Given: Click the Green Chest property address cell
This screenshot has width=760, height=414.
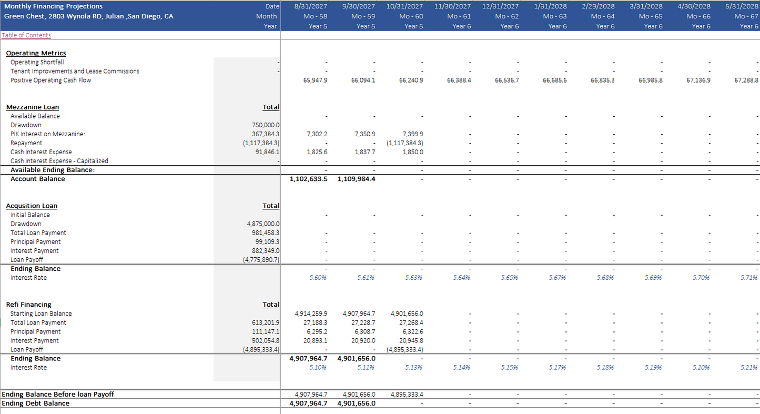Looking at the screenshot, I should (88, 16).
